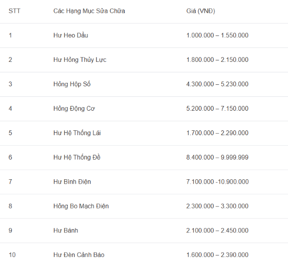Image resolution: width=288 pixels, height=266 pixels.
Task: Click price 7.100.000 -10.900.000
Action: click(217, 182)
